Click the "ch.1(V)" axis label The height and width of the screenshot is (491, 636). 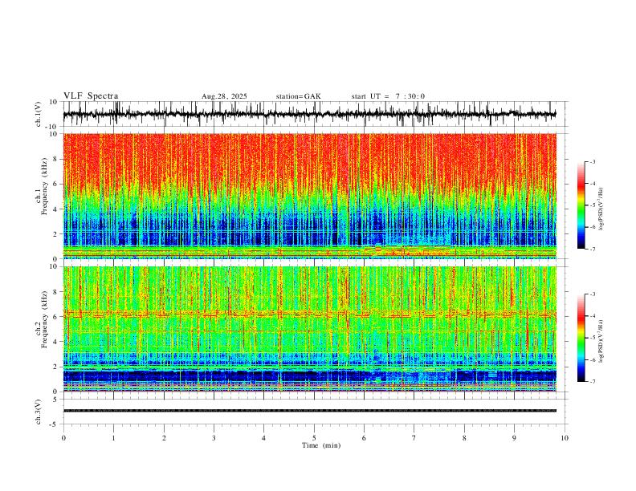(39, 114)
